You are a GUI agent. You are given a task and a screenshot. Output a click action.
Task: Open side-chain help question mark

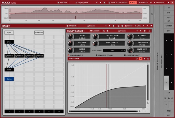[x=144, y=59]
